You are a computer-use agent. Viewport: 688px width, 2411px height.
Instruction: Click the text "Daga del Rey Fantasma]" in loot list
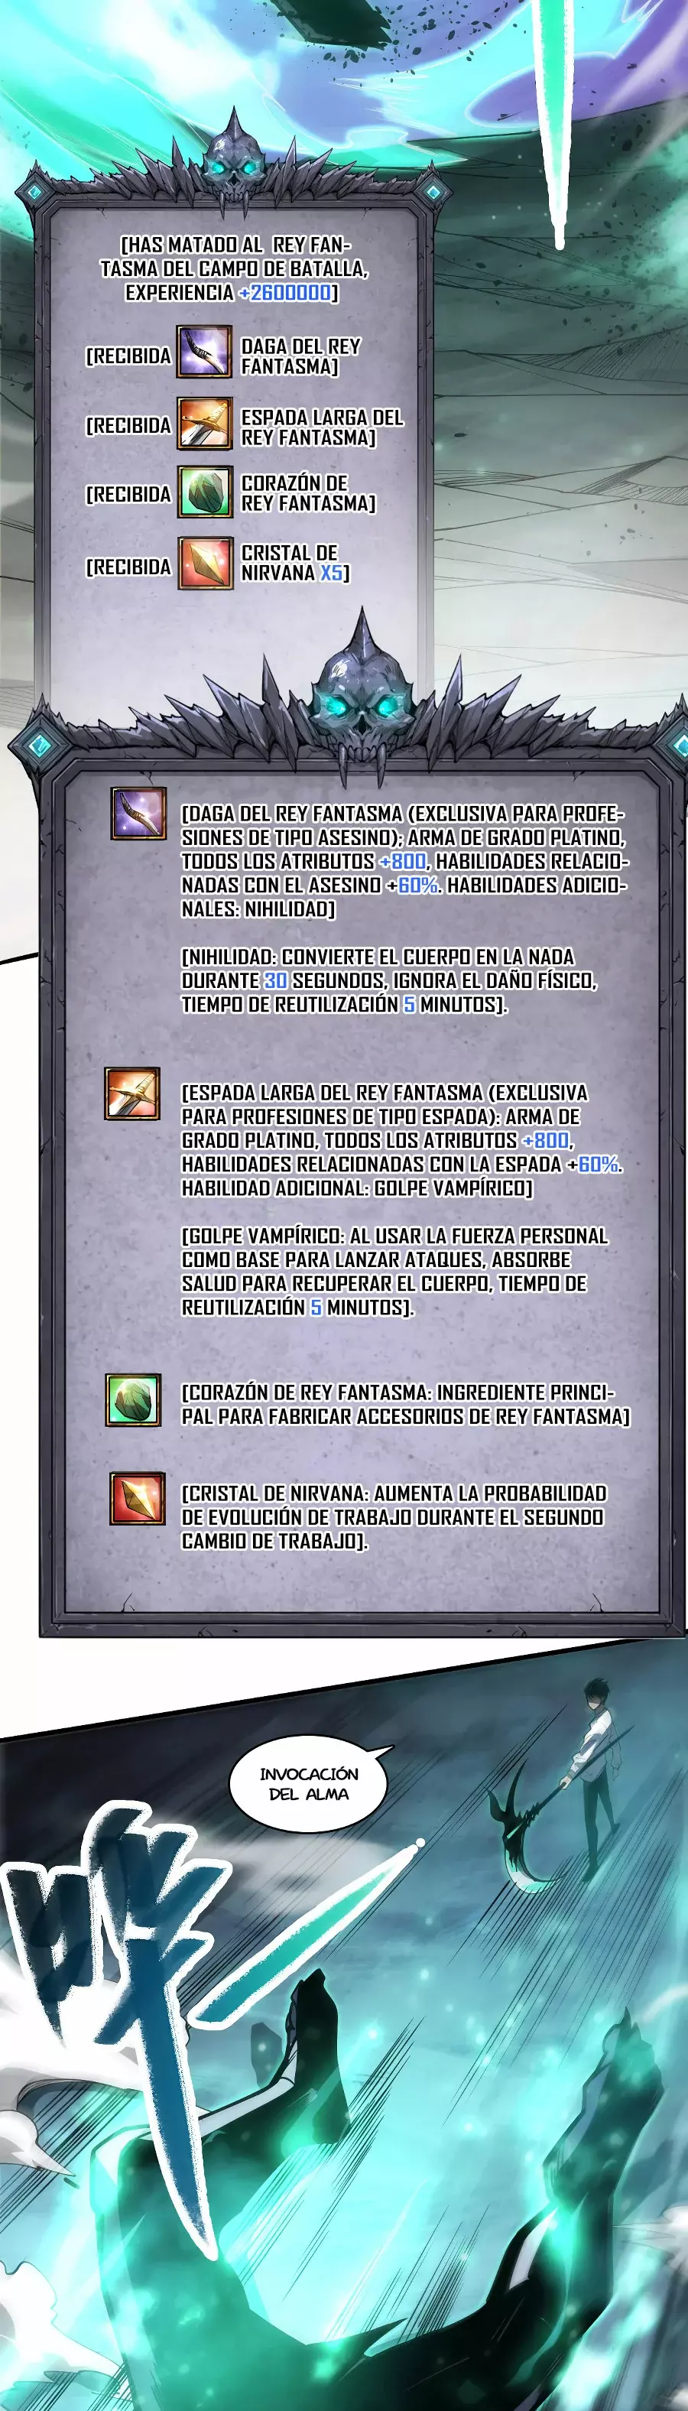pyautogui.click(x=300, y=356)
